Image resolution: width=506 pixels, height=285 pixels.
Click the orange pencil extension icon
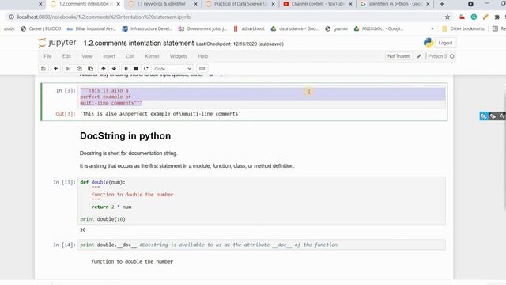485,17
